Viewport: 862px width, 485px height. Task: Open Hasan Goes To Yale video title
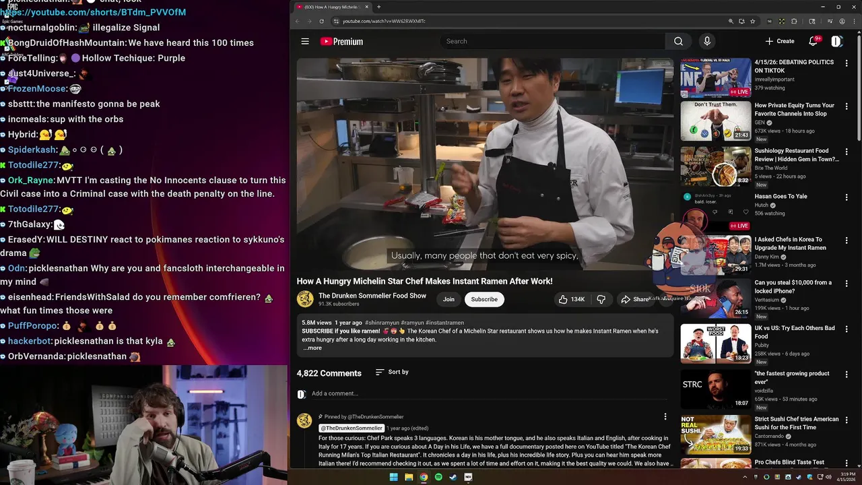781,196
